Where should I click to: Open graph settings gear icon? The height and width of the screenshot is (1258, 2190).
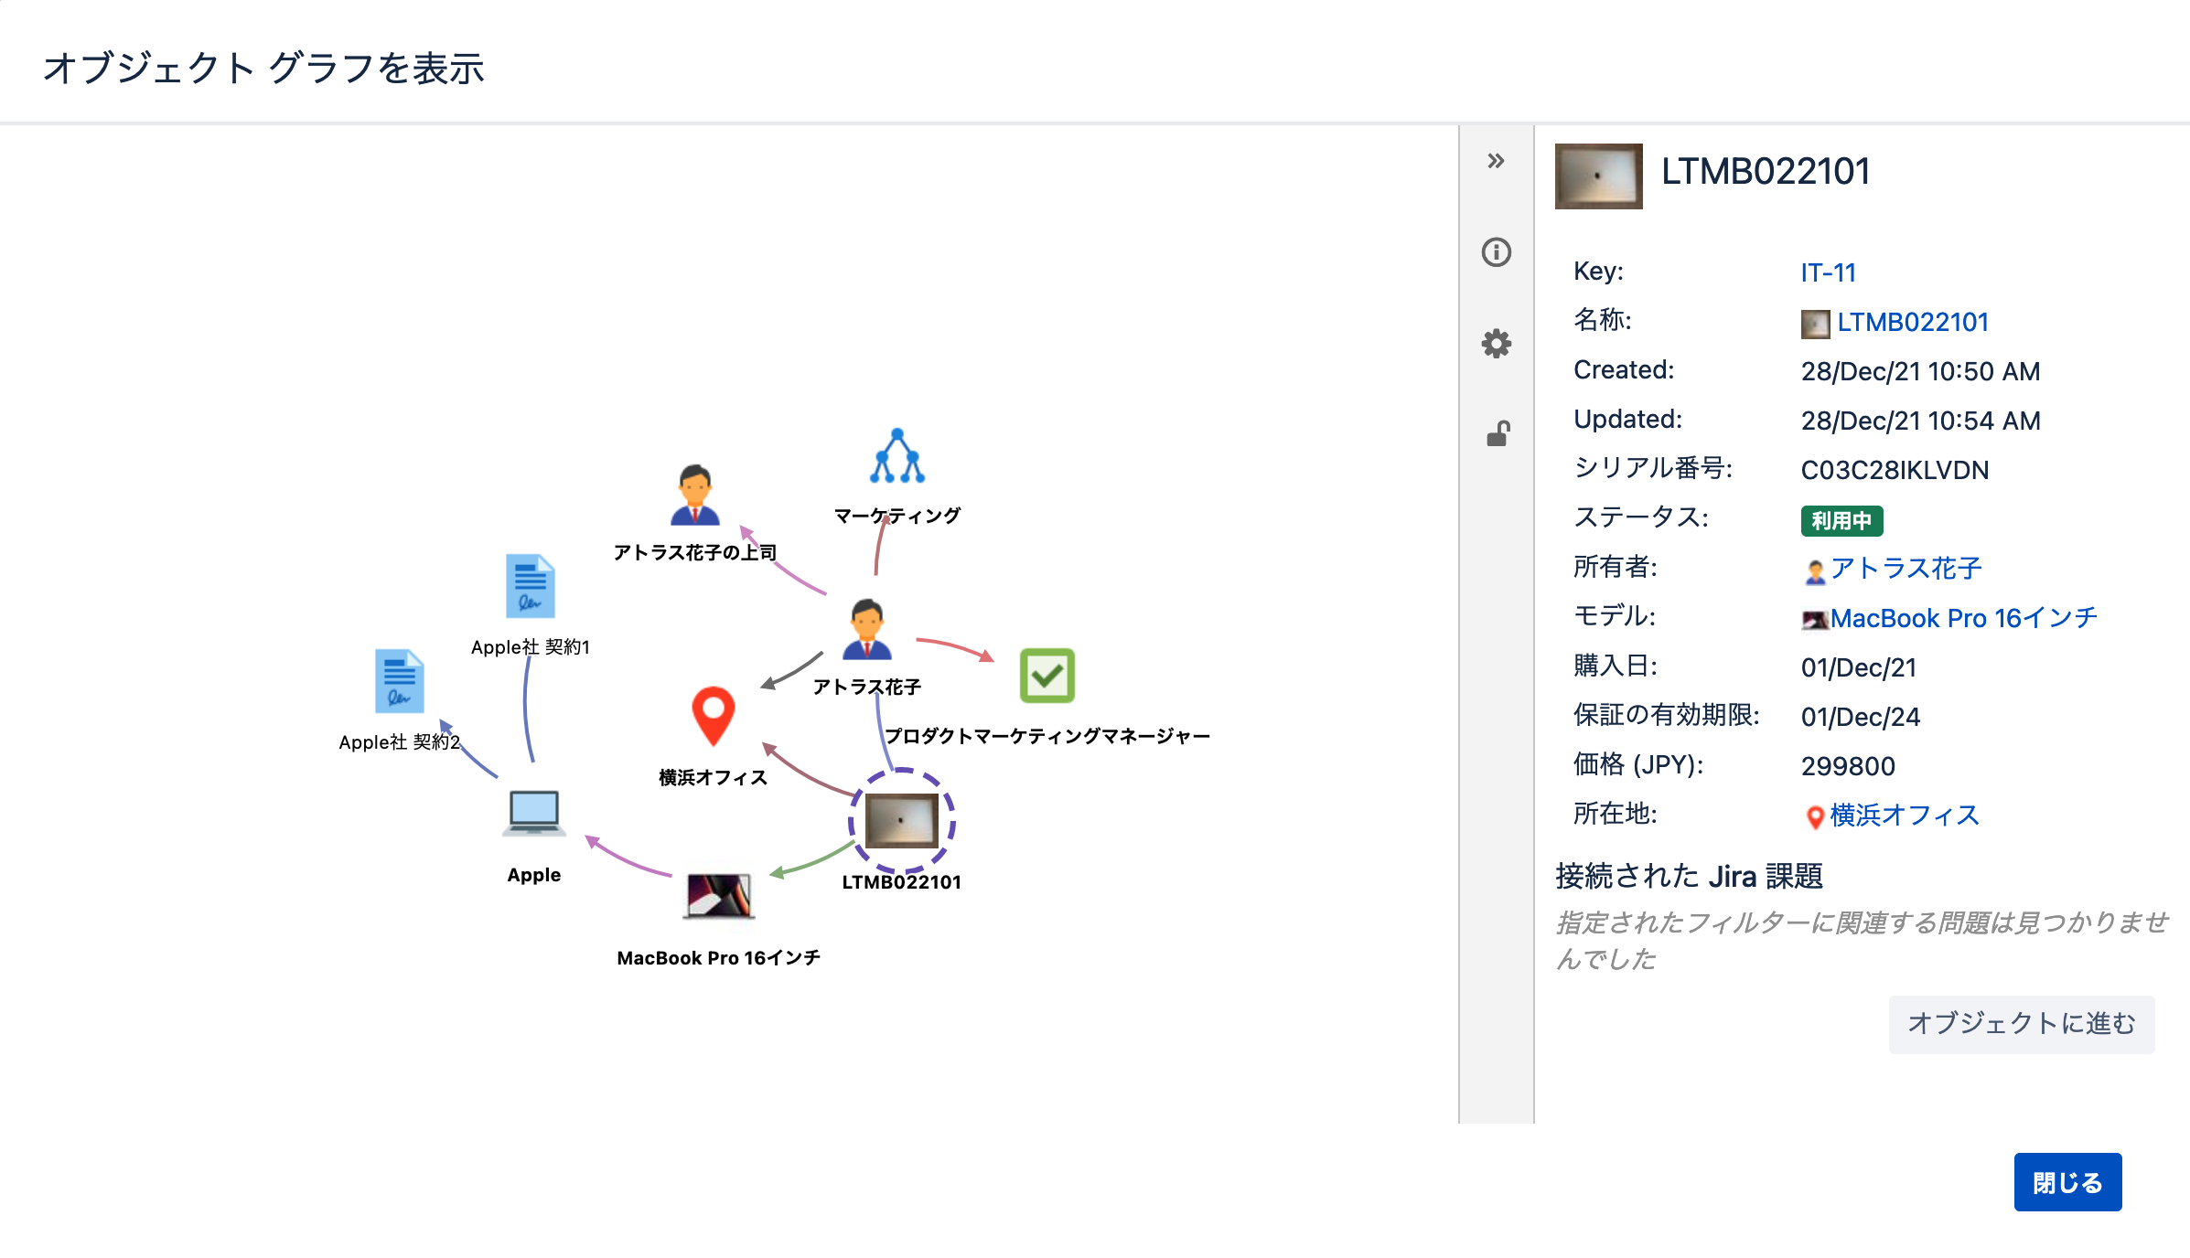1497,344
